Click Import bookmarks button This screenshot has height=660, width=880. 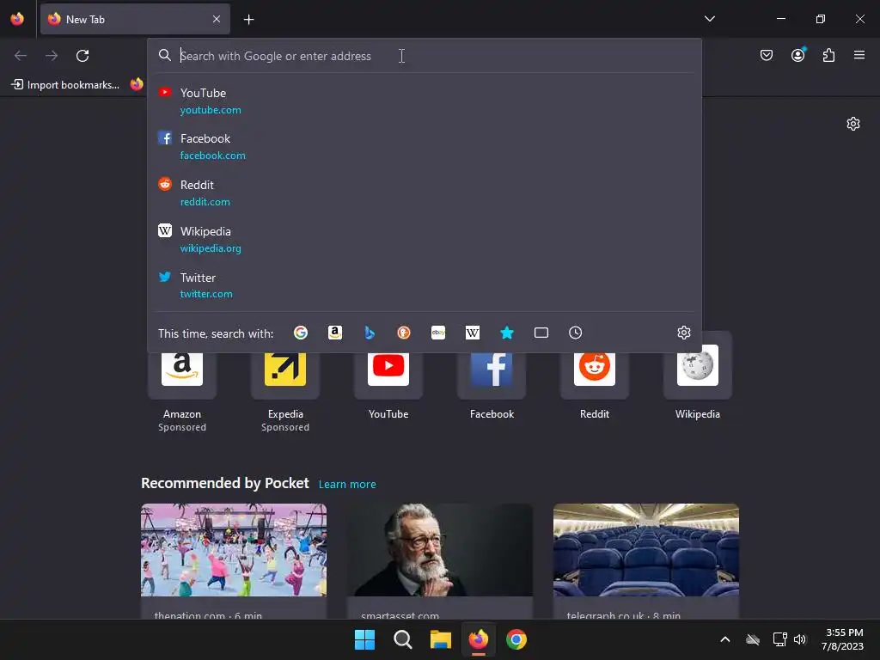(x=65, y=85)
